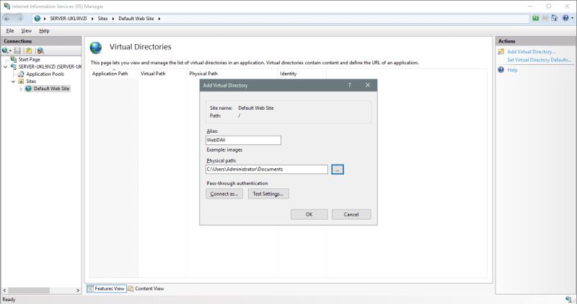Click Cancel in the dialog
The image size is (577, 304).
tap(351, 214)
